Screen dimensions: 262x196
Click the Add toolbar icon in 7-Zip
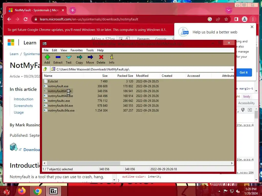(47, 59)
